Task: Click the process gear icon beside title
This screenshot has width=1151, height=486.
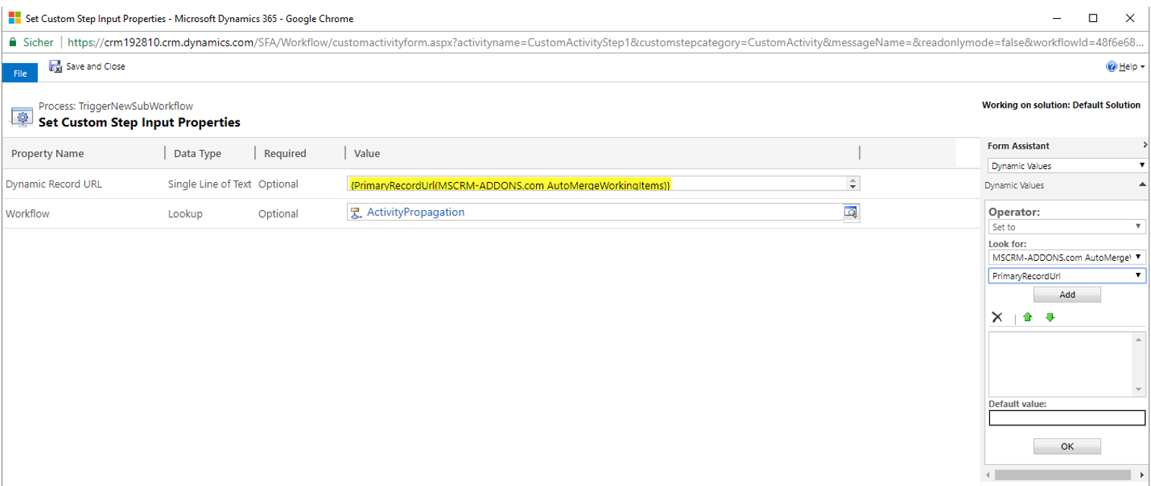Action: coord(21,115)
